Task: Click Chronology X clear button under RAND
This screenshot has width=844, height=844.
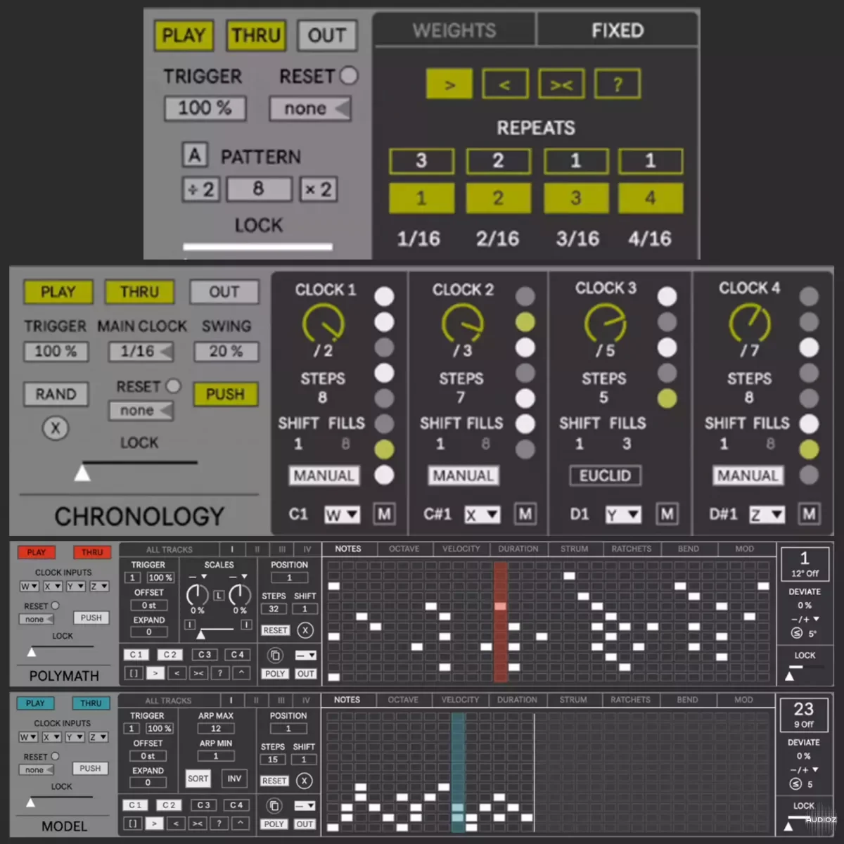Action: (55, 428)
